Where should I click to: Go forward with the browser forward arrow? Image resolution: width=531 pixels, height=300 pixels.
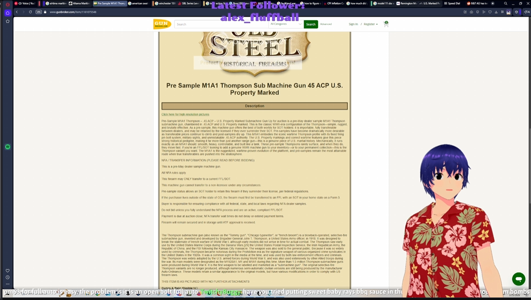pos(23,12)
